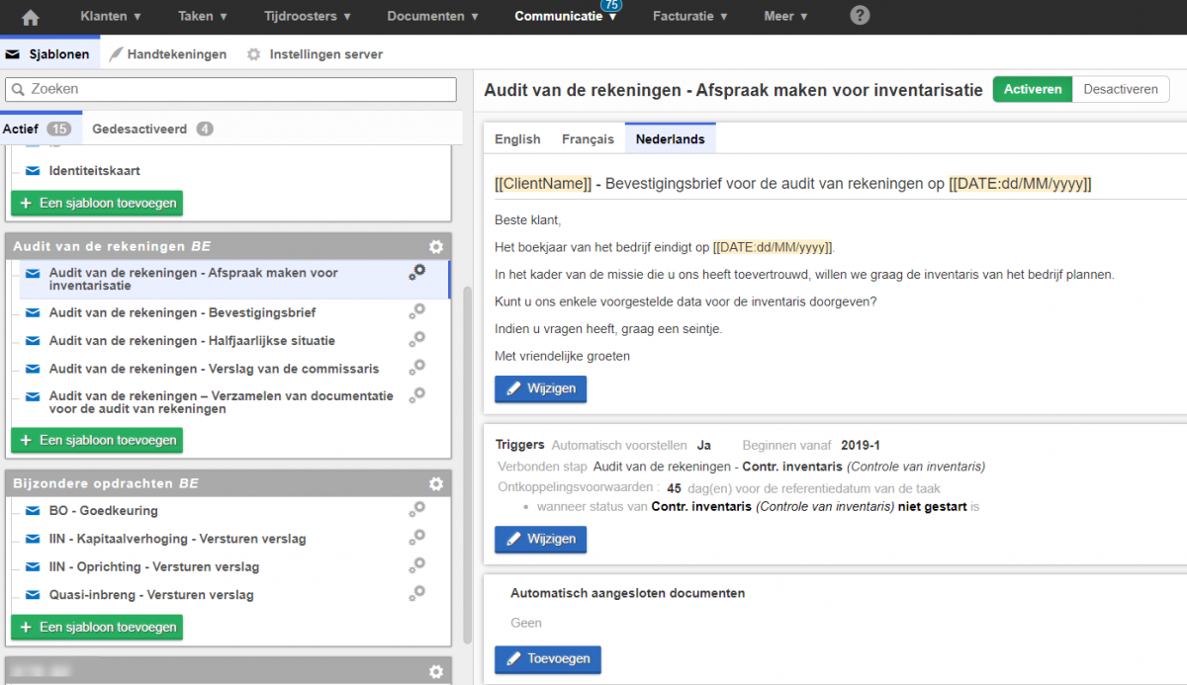
Task: Switch to Handtekeningen tab
Action: [x=168, y=54]
